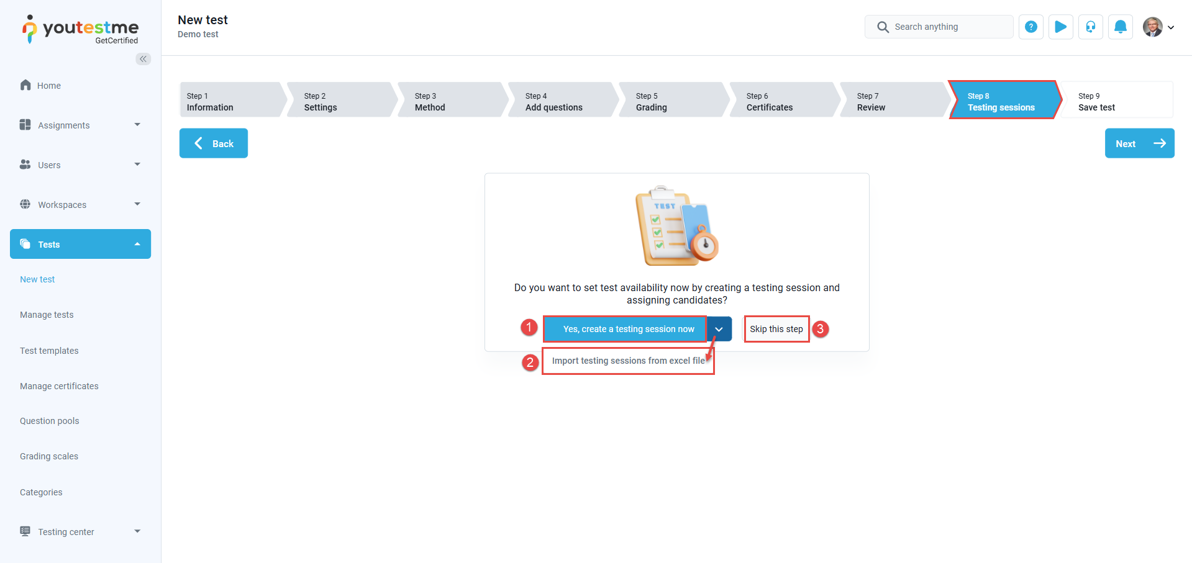
Task: Click the user profile avatar
Action: (1153, 27)
